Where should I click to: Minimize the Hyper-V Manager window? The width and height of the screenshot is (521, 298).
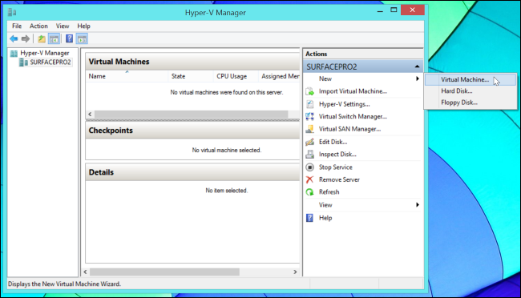380,10
